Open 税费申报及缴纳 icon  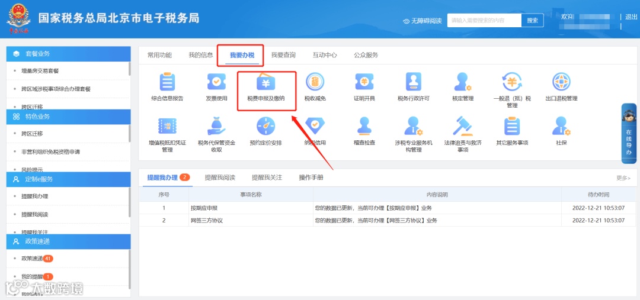265,82
